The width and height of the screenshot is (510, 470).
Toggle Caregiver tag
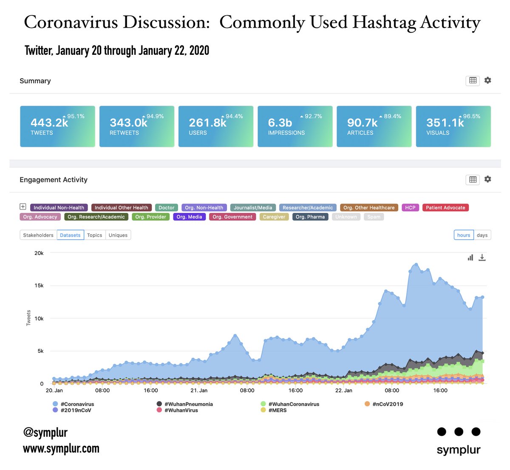click(274, 217)
